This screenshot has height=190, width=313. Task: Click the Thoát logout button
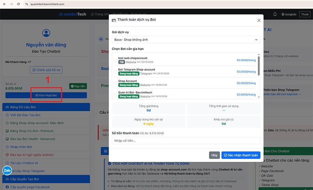[x=305, y=14]
